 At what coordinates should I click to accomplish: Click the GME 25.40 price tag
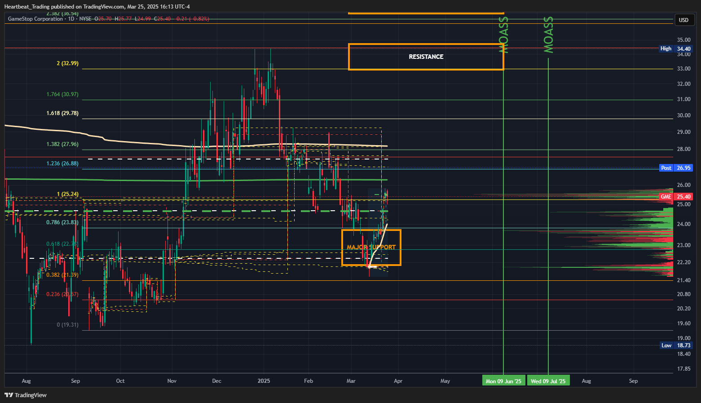click(x=676, y=196)
